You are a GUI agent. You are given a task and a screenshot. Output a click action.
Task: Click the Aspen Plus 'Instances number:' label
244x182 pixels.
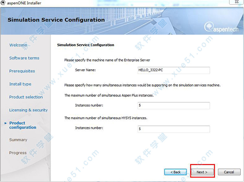tap(89, 105)
